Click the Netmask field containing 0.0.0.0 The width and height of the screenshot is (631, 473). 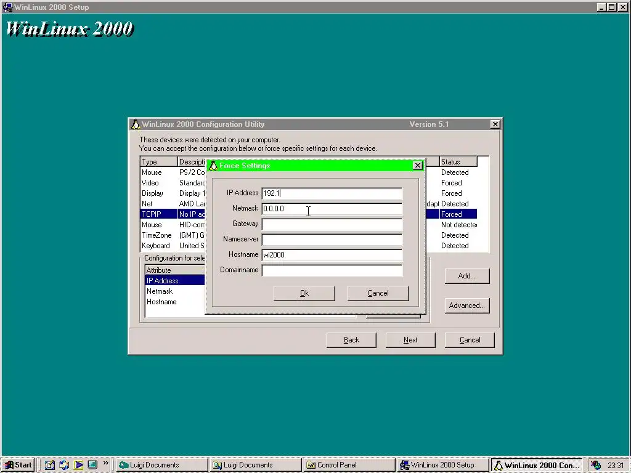(332, 209)
